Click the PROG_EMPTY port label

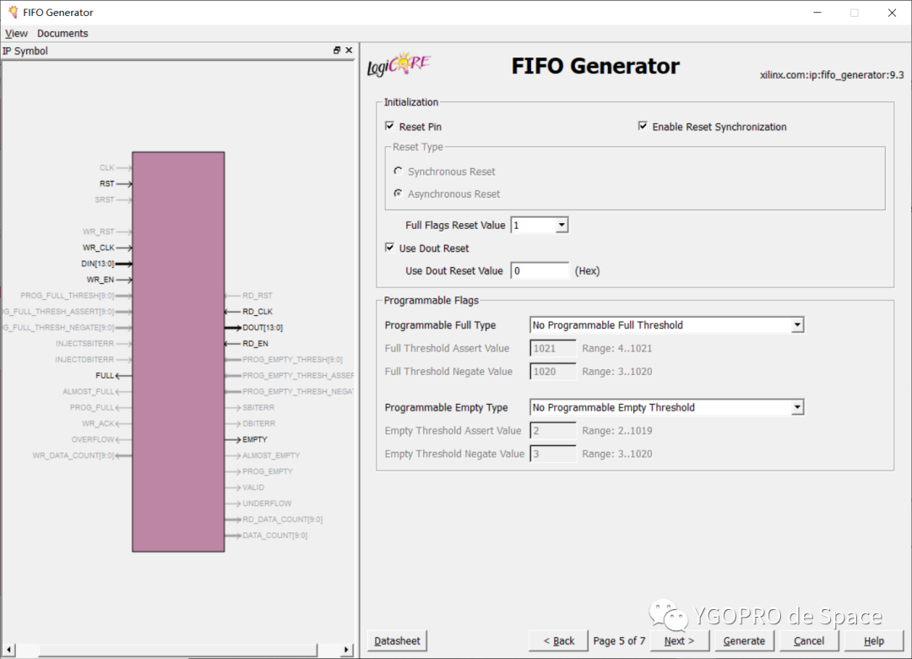(268, 471)
